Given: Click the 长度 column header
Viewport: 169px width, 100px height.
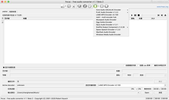Looking at the screenshot, I should [144, 18].
